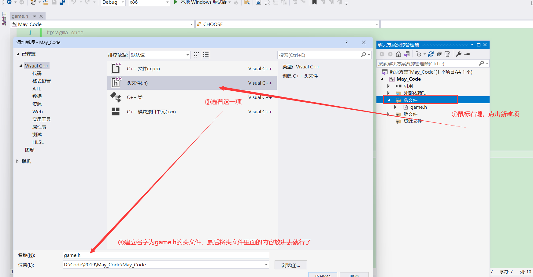Click the save all icon in toolbar
The height and width of the screenshot is (277, 533).
62,2
